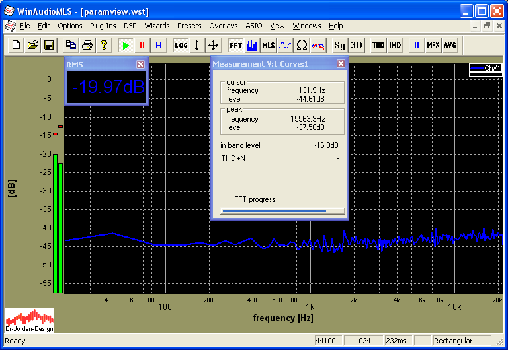Pause measurement with the red pause button
The width and height of the screenshot is (508, 350).
pos(142,45)
